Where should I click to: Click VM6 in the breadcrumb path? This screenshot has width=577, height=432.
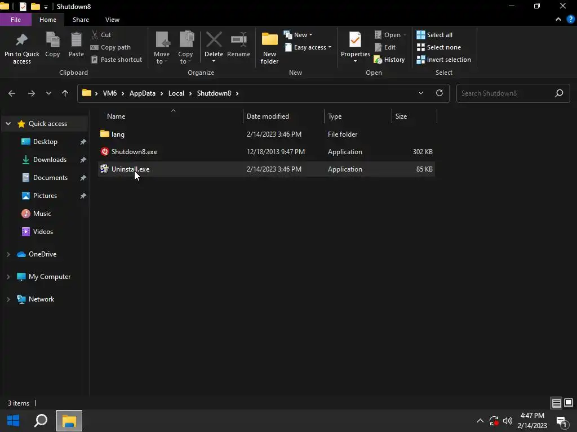[x=110, y=93]
